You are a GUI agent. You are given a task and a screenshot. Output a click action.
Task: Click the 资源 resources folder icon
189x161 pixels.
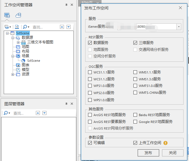point(18,74)
